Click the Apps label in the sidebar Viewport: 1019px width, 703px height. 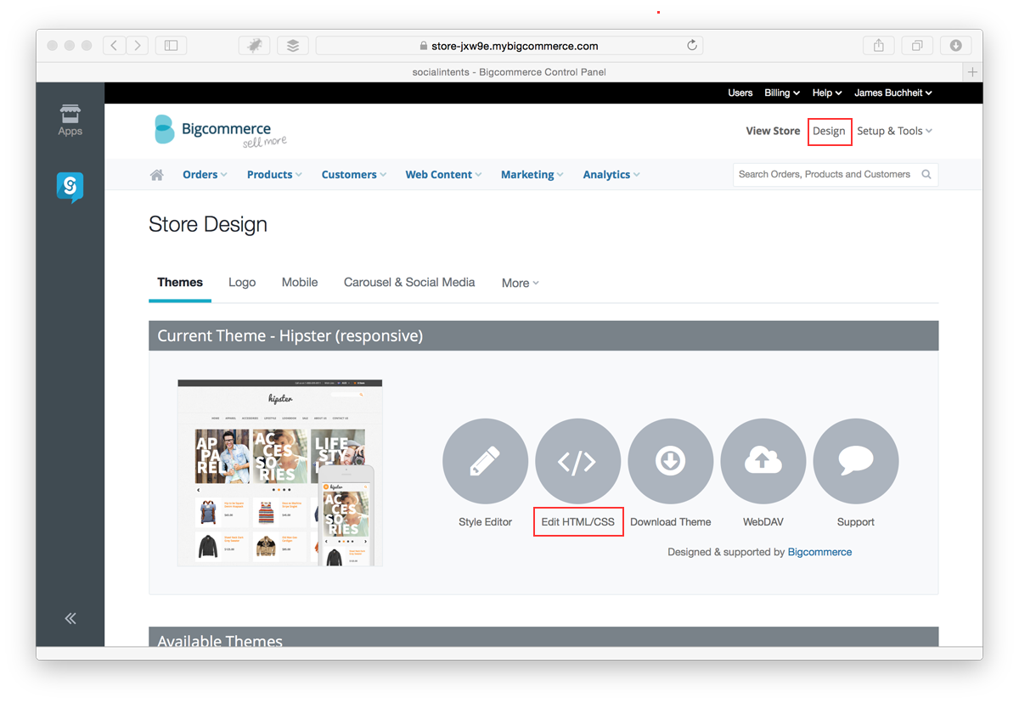tap(70, 131)
